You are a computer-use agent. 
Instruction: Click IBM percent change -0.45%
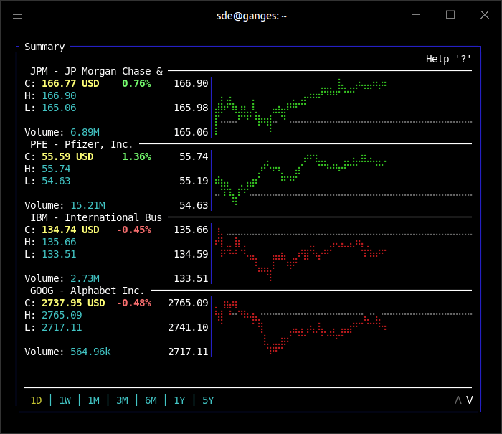click(134, 230)
